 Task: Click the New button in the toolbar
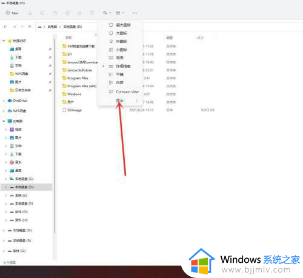tap(12, 13)
